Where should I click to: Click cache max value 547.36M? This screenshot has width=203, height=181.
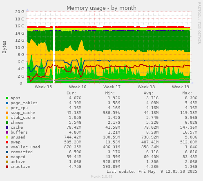click(x=189, y=127)
